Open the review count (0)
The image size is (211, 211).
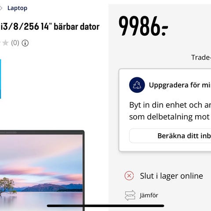15,43
